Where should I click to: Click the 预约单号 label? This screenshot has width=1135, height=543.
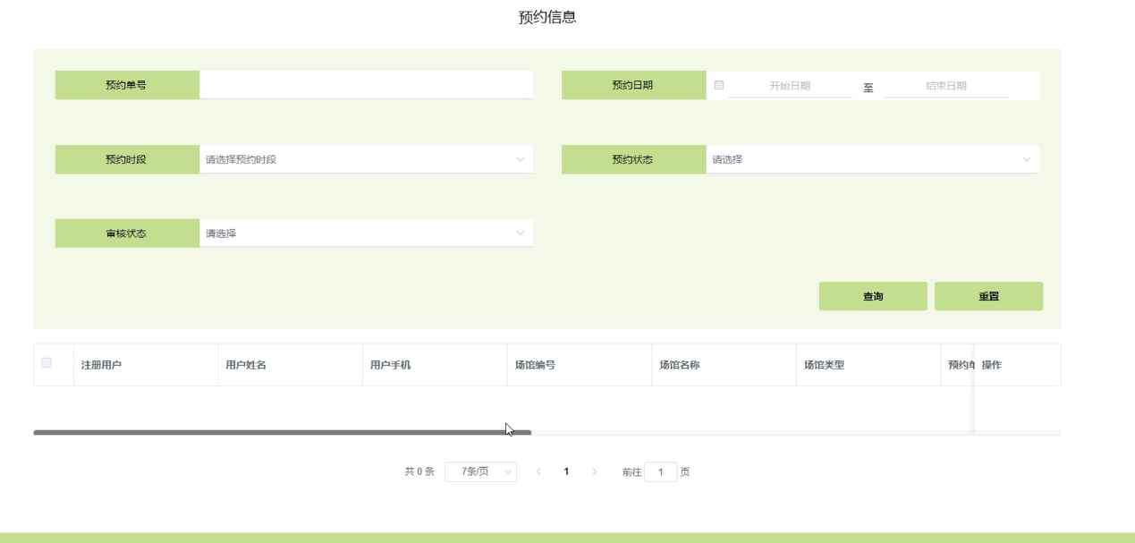126,85
